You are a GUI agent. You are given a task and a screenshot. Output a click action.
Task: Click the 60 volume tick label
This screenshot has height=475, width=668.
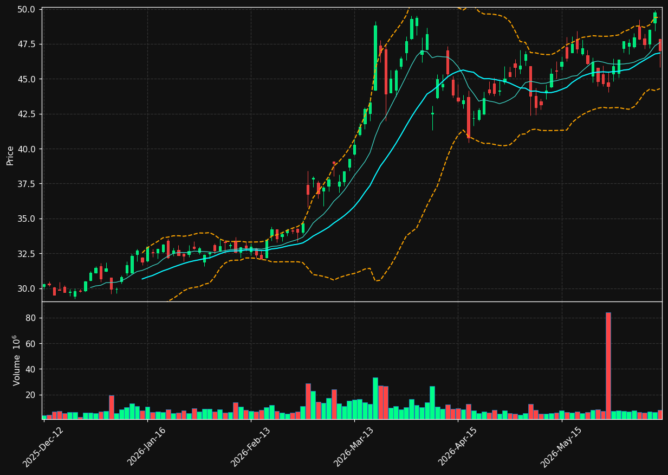point(31,344)
